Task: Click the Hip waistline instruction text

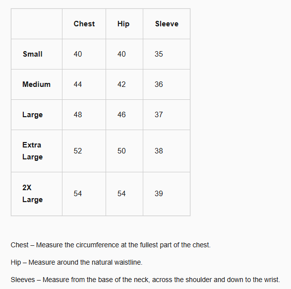Action: tap(76, 262)
